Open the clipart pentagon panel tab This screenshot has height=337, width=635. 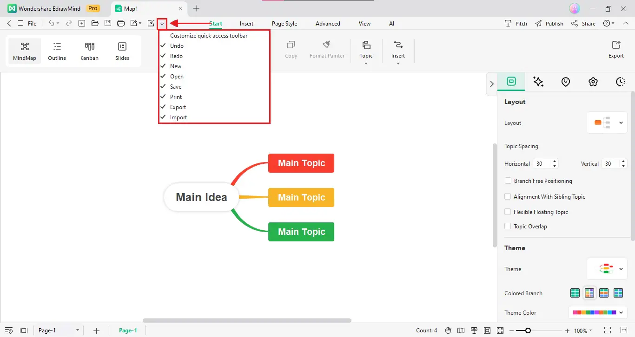[593, 82]
